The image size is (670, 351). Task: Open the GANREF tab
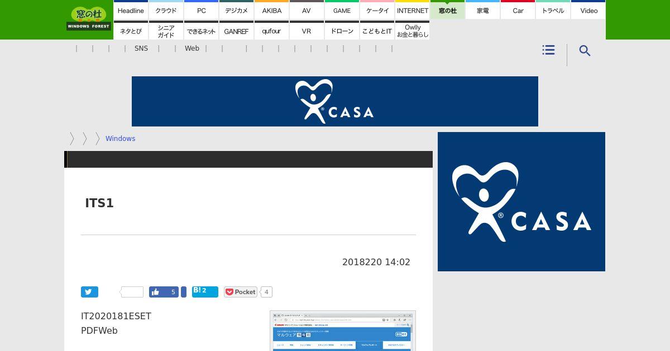(x=236, y=31)
